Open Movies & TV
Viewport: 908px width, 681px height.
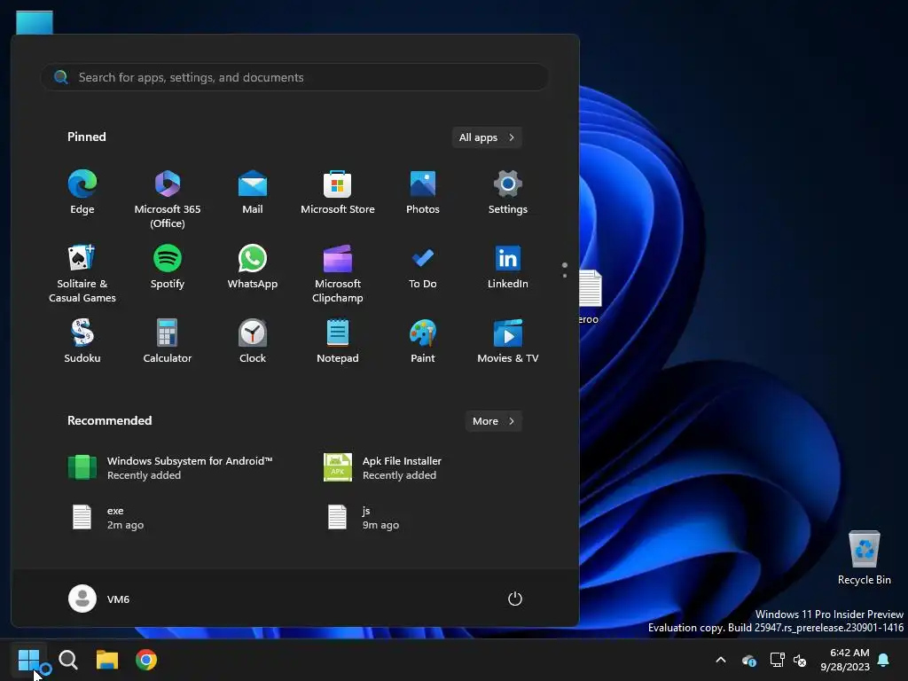click(x=508, y=341)
